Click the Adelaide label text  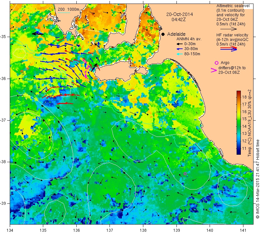pyautogui.click(x=176, y=34)
